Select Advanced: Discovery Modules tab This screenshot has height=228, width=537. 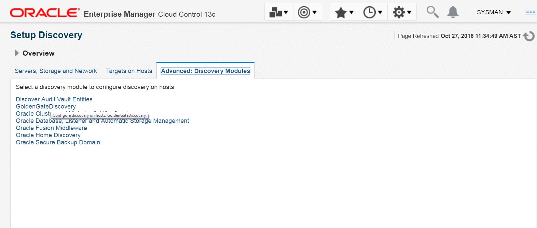pos(205,71)
